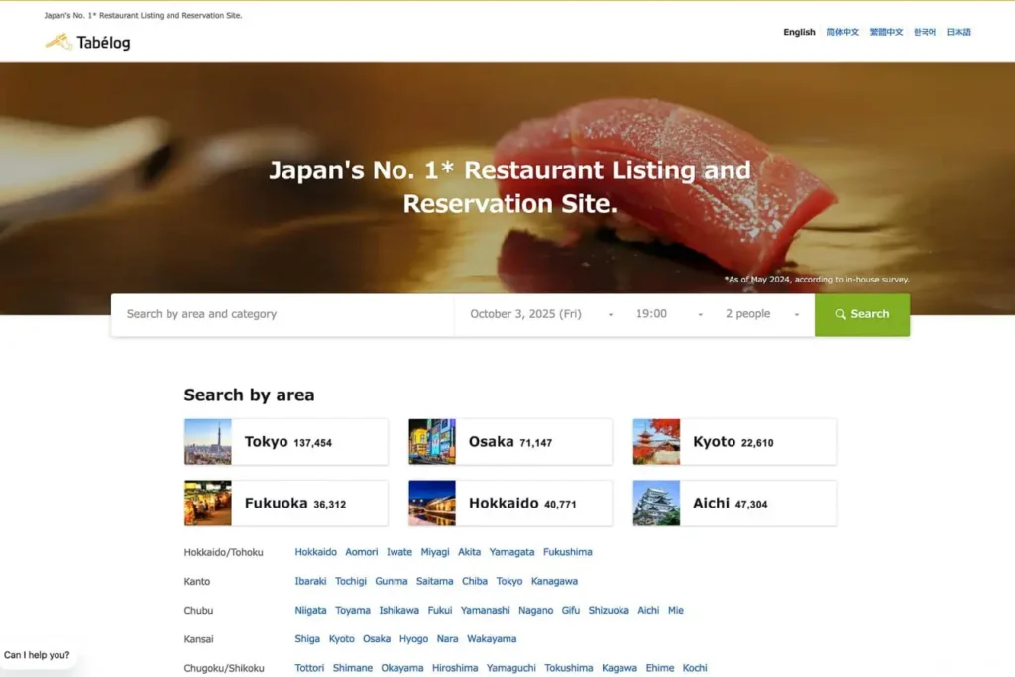Open the Hiroshima prefecture link

(455, 668)
